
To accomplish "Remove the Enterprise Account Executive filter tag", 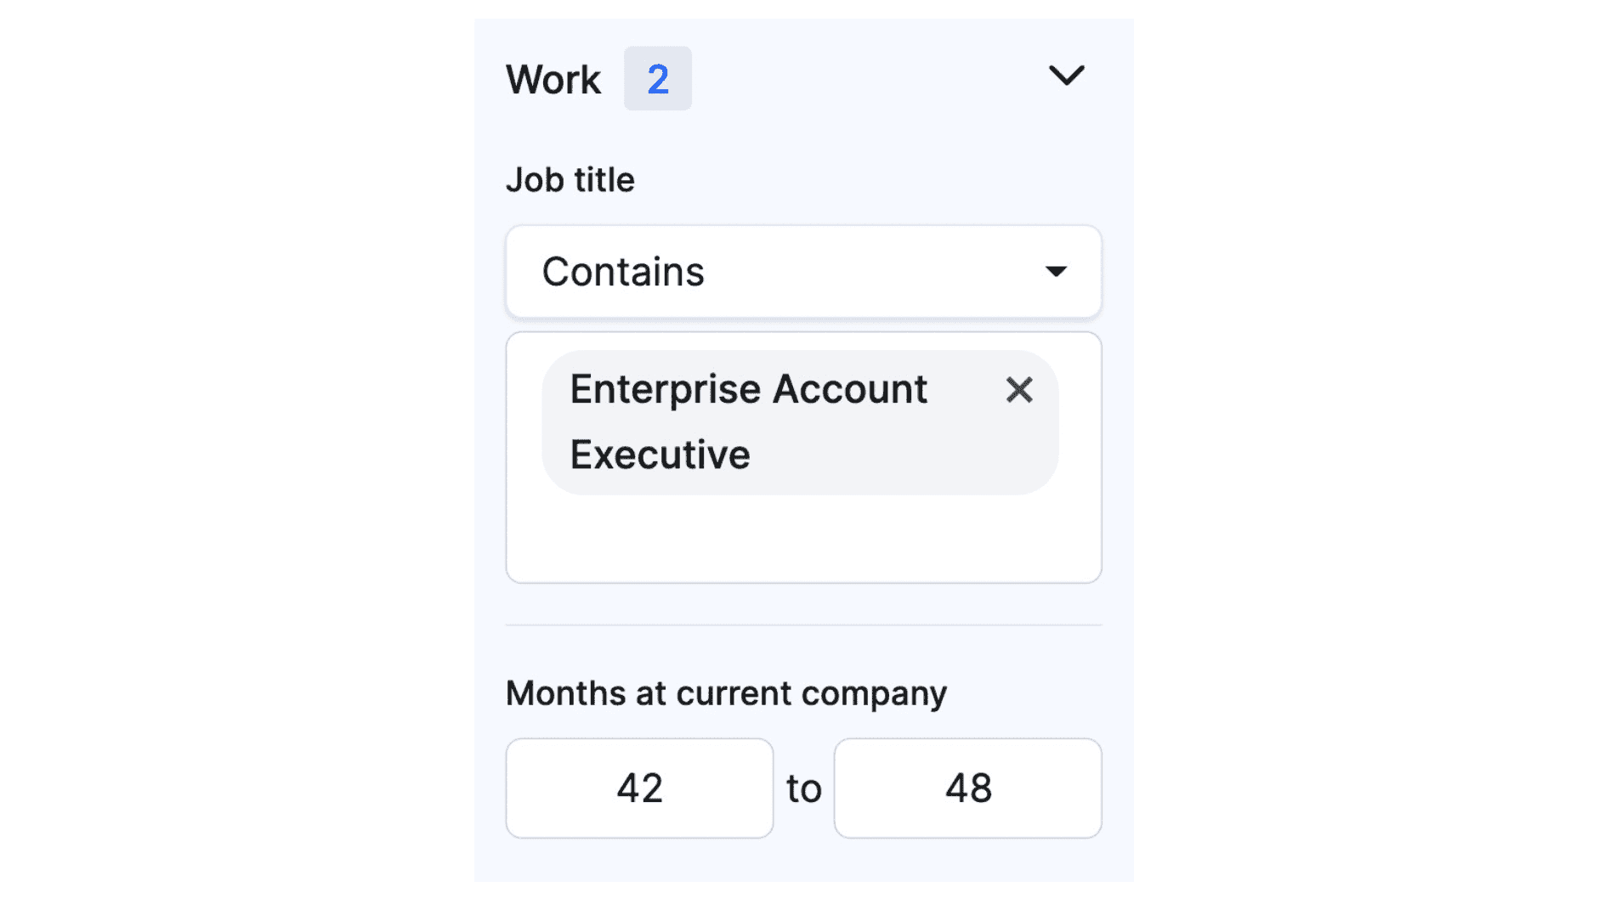I will (x=1019, y=391).
